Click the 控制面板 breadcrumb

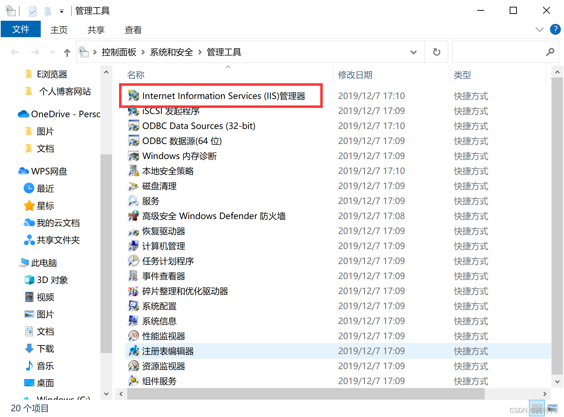pyautogui.click(x=119, y=52)
